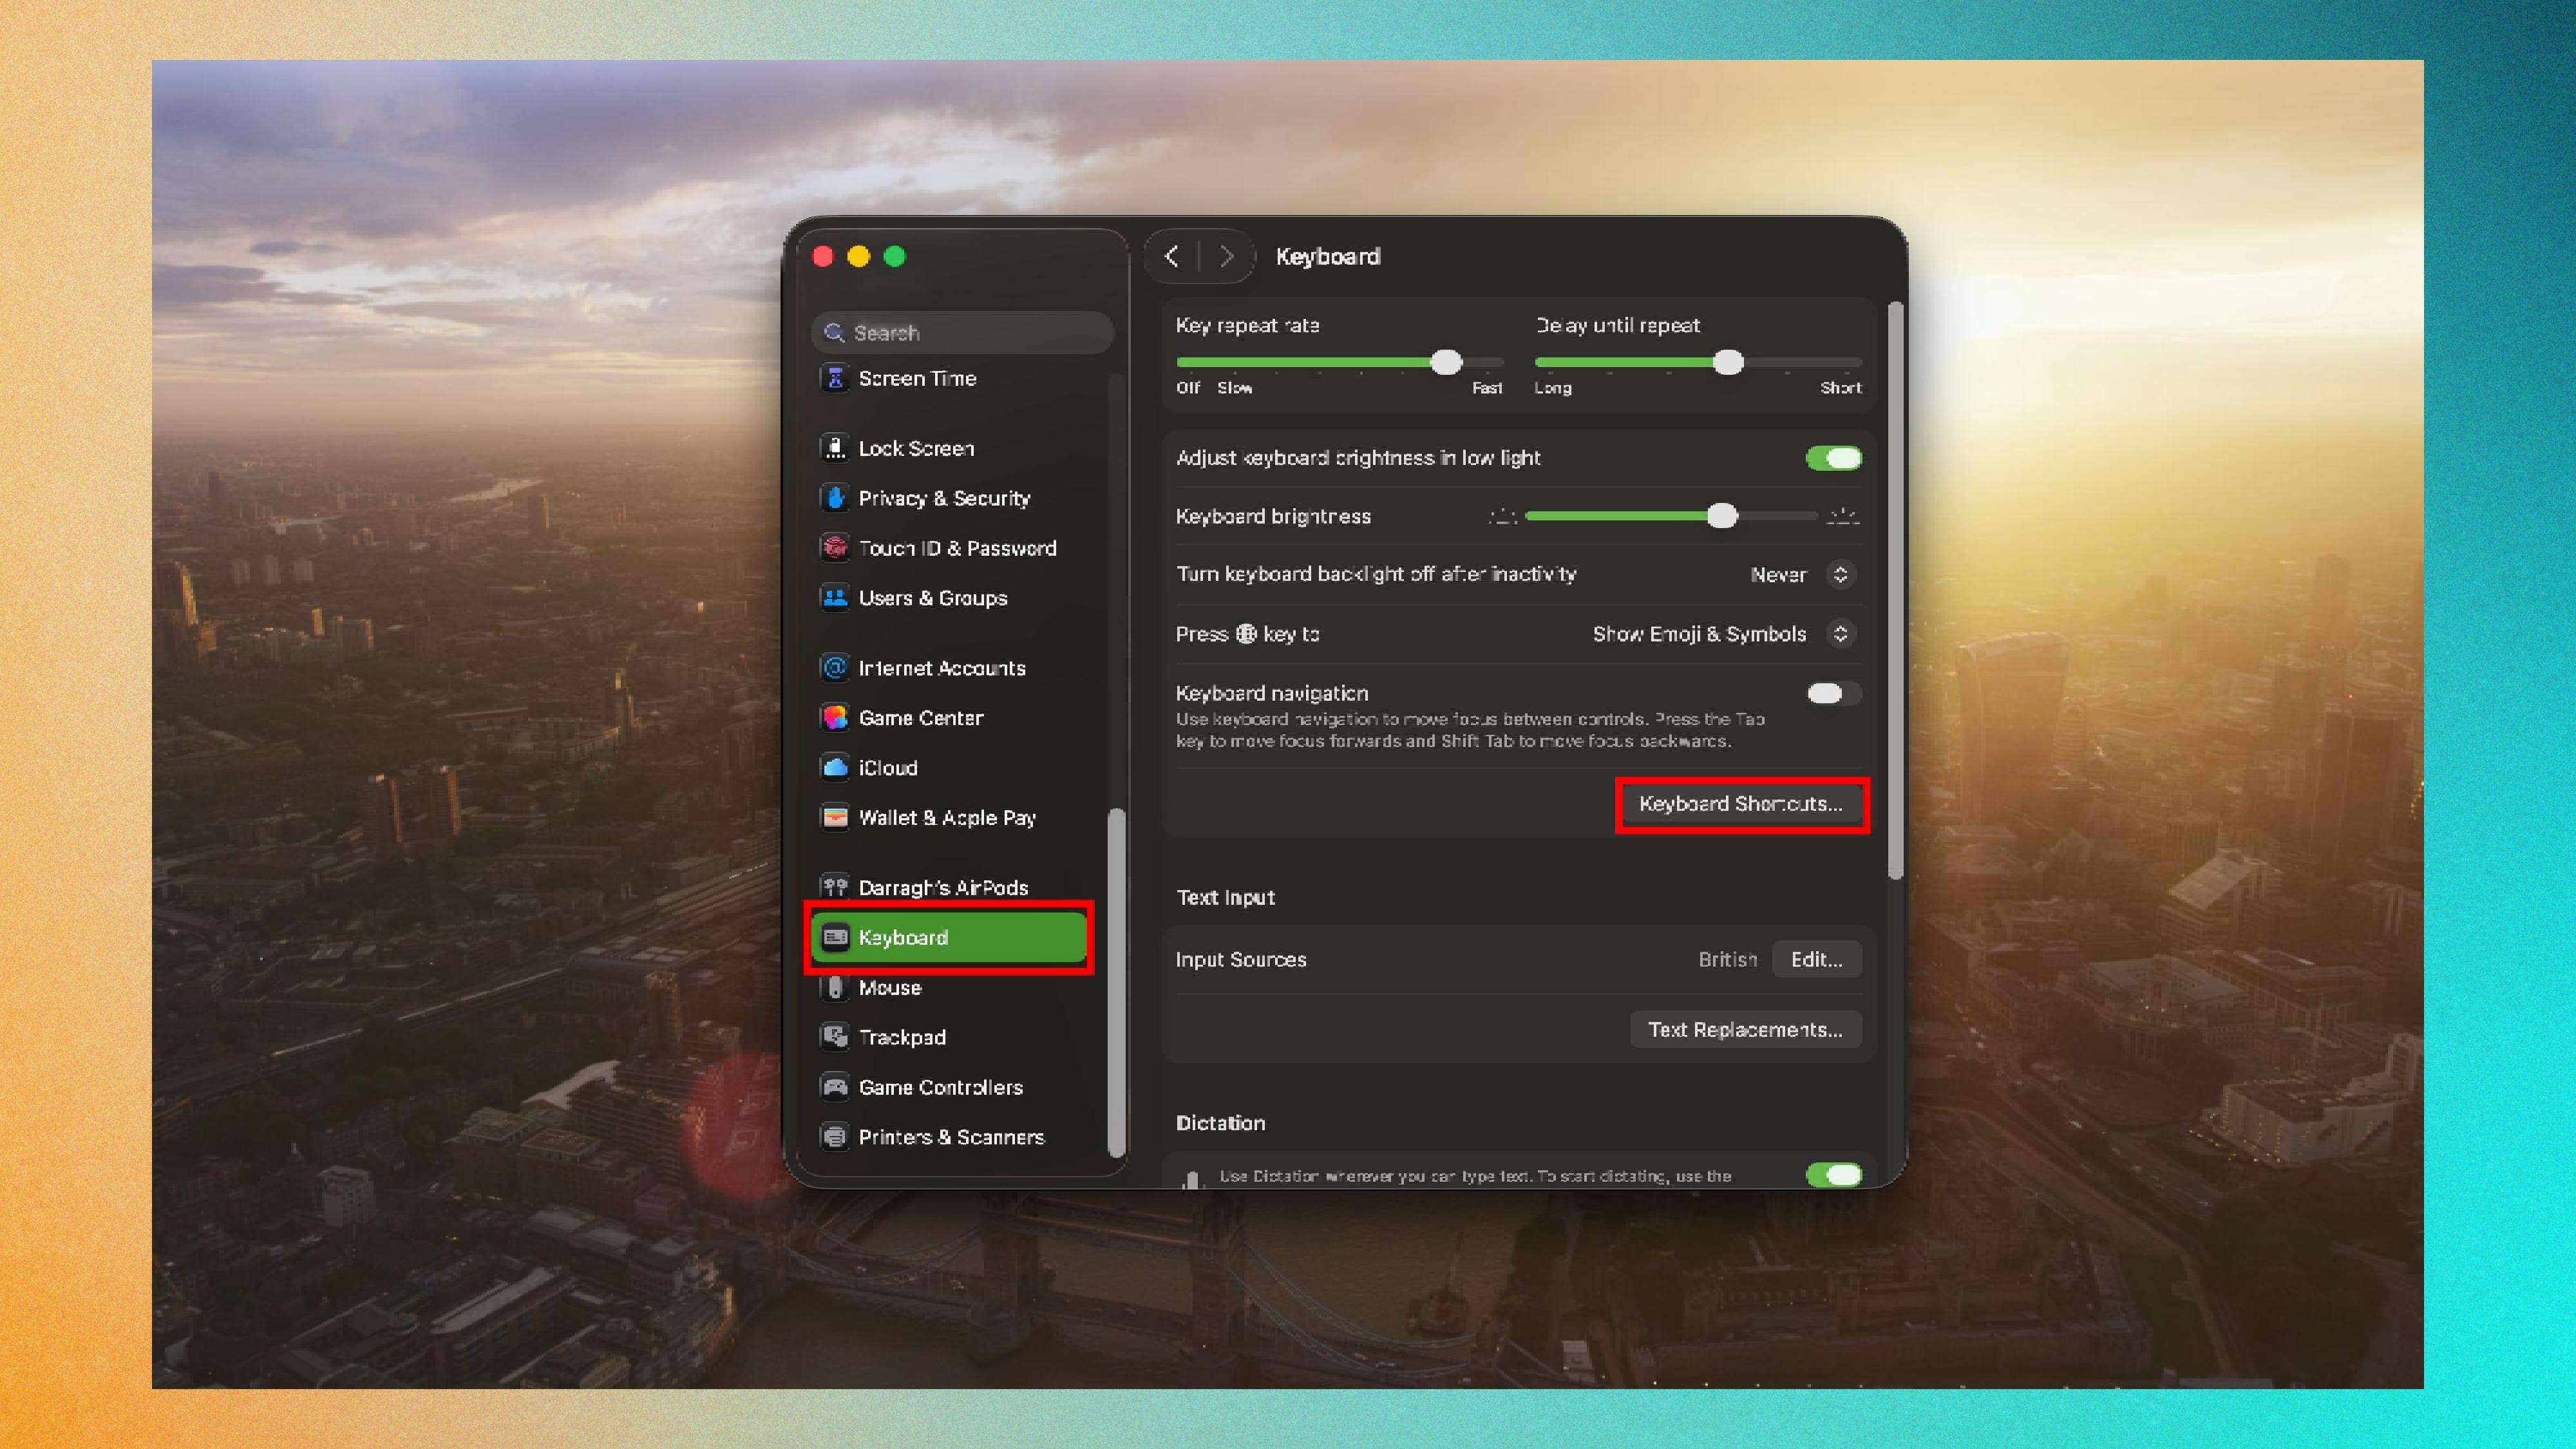Select the Trackpad icon in the sidebar
This screenshot has height=1449, width=2576.
[836, 1037]
